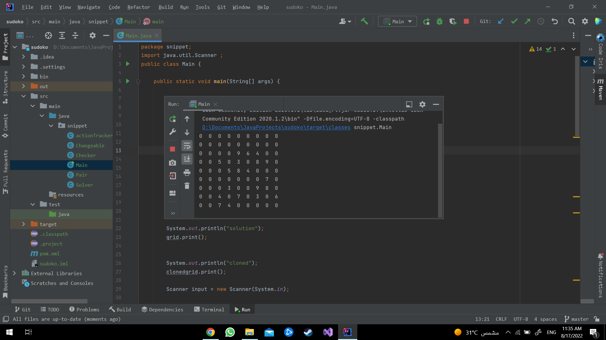This screenshot has height=340, width=606.
Task: Start debugging using the bug icon
Action: tap(440, 21)
